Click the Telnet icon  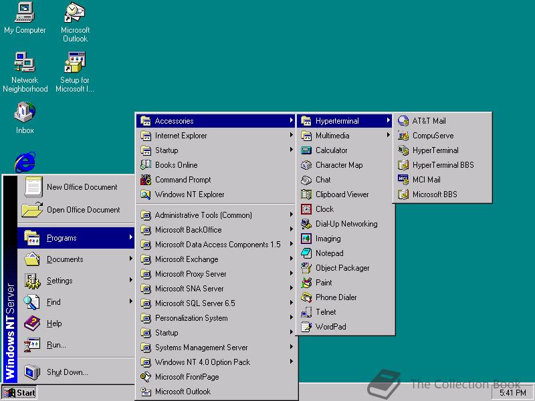tap(306, 311)
